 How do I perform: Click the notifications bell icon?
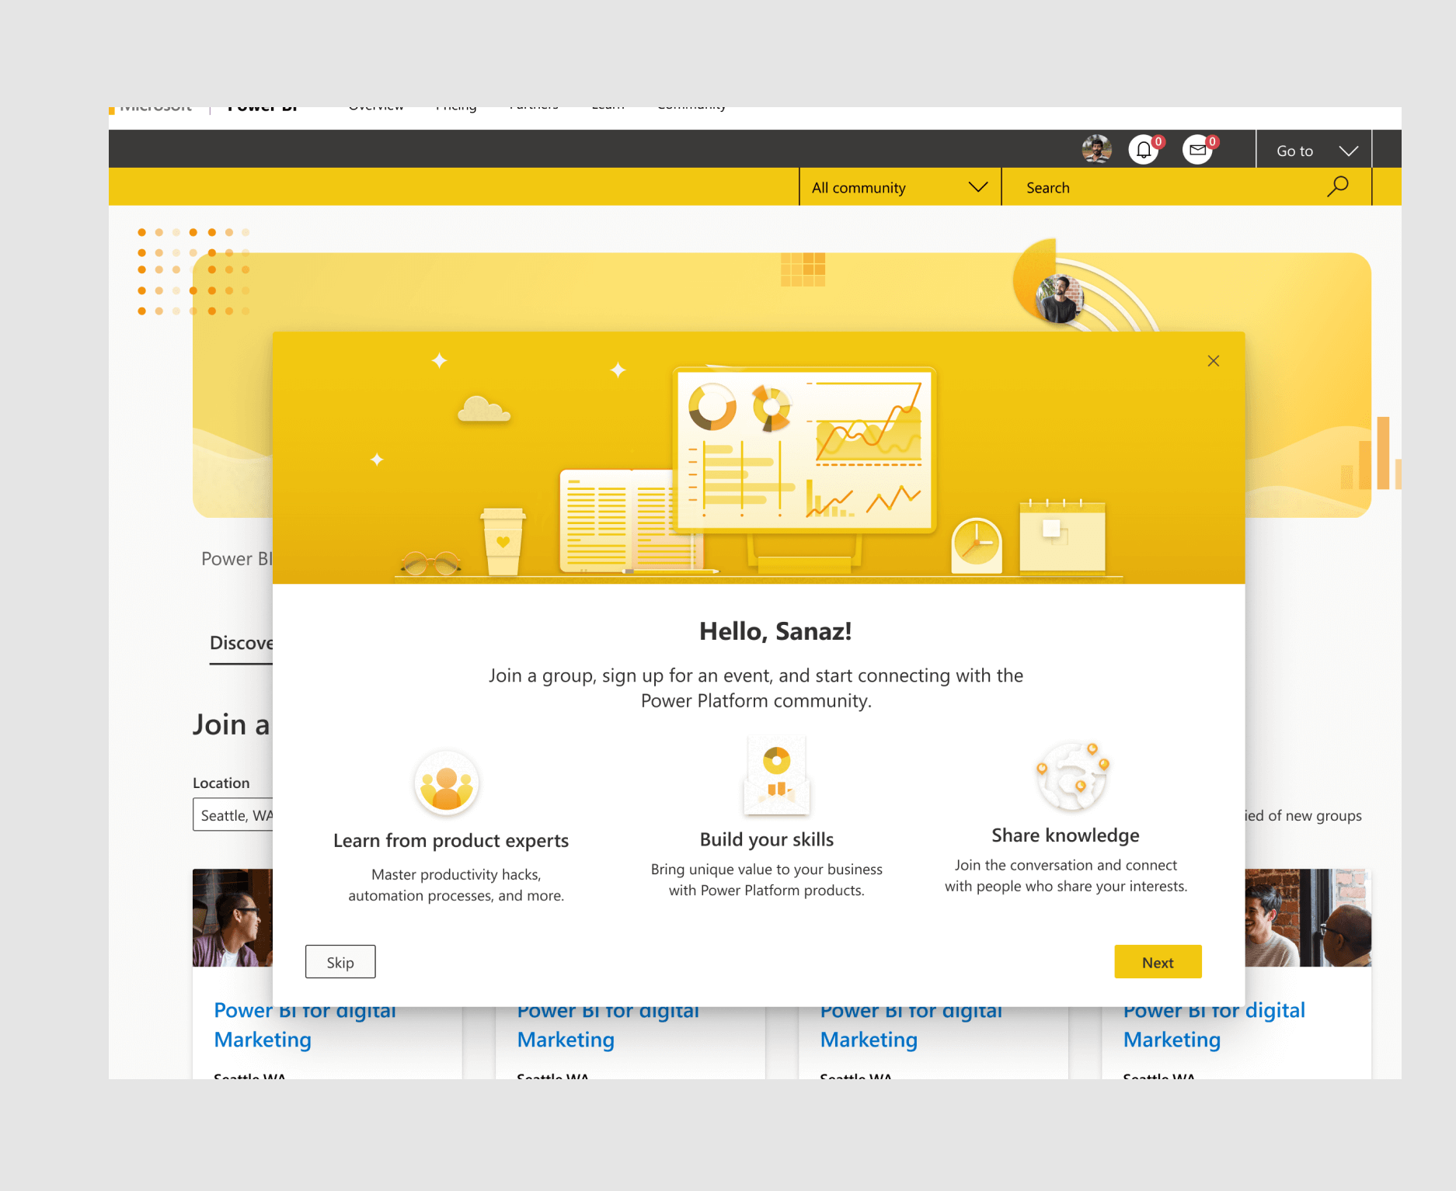1143,150
